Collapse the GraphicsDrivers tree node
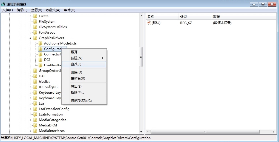 click(x=31, y=38)
